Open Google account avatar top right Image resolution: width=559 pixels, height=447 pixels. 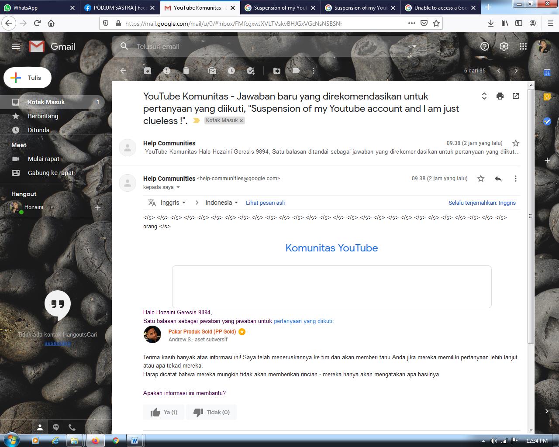(x=544, y=46)
